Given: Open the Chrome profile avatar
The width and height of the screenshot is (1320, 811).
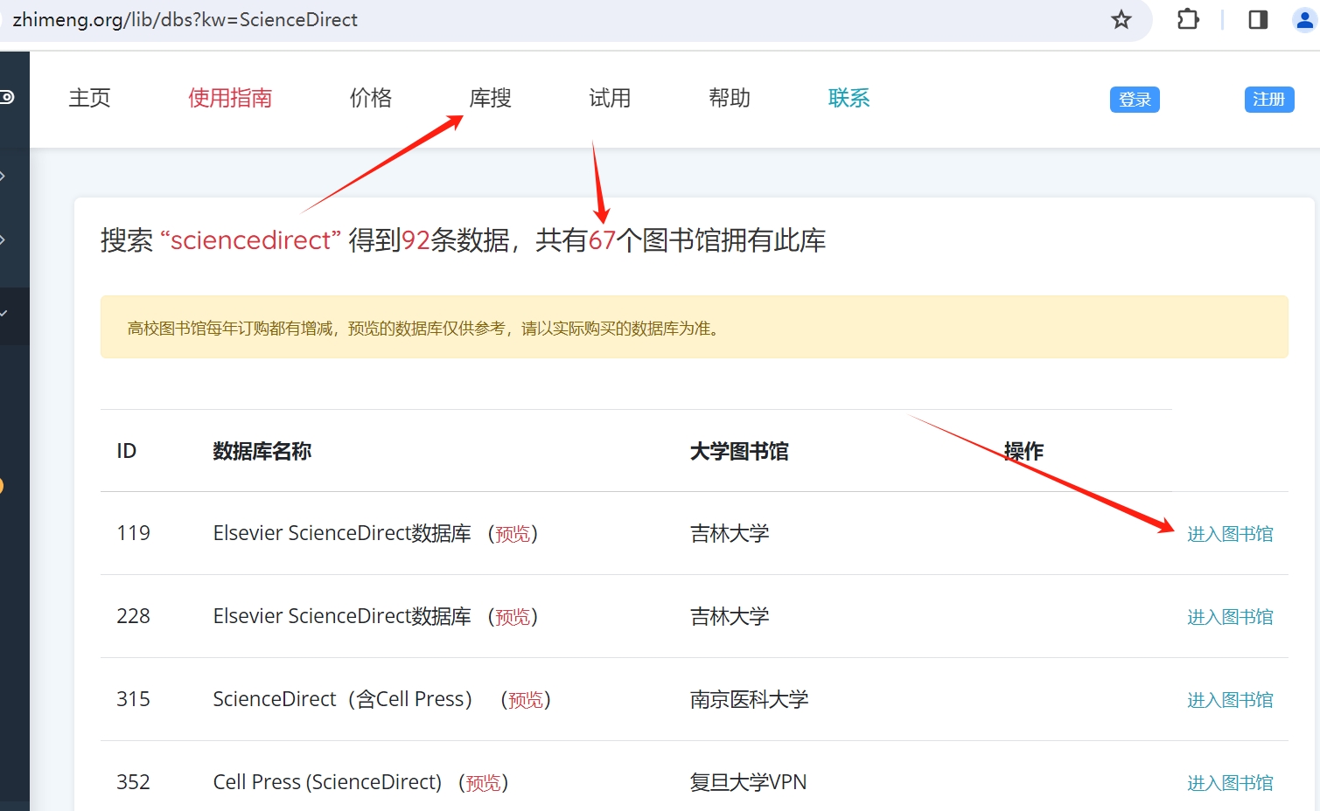Looking at the screenshot, I should [x=1304, y=19].
